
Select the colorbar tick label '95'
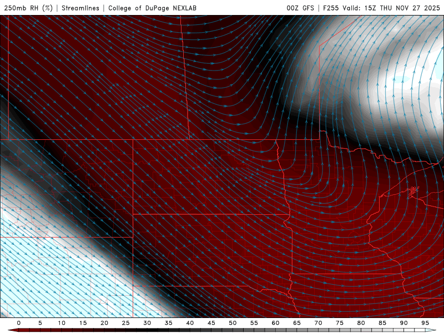(425, 323)
